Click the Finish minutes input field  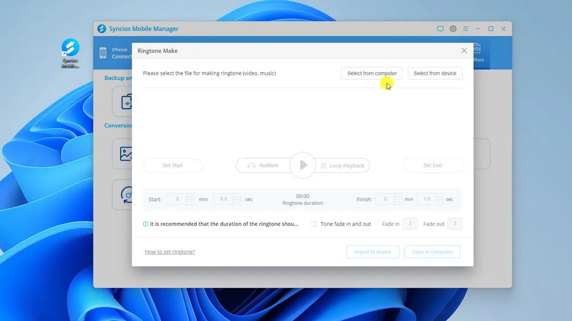click(x=385, y=199)
